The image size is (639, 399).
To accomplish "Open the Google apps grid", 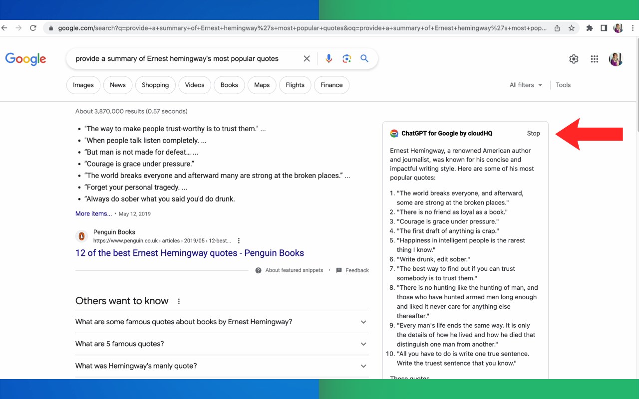I will pyautogui.click(x=594, y=59).
